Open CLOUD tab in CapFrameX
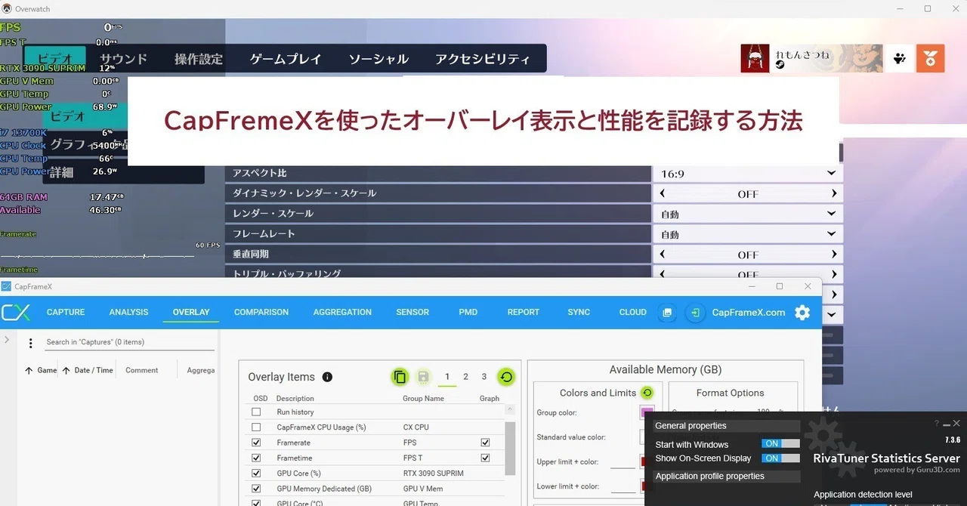This screenshot has height=506, width=967. (633, 313)
